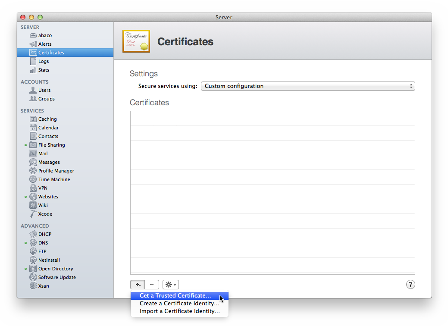Select the Contacts label in sidebar
448x326 pixels.
pyautogui.click(x=48, y=136)
